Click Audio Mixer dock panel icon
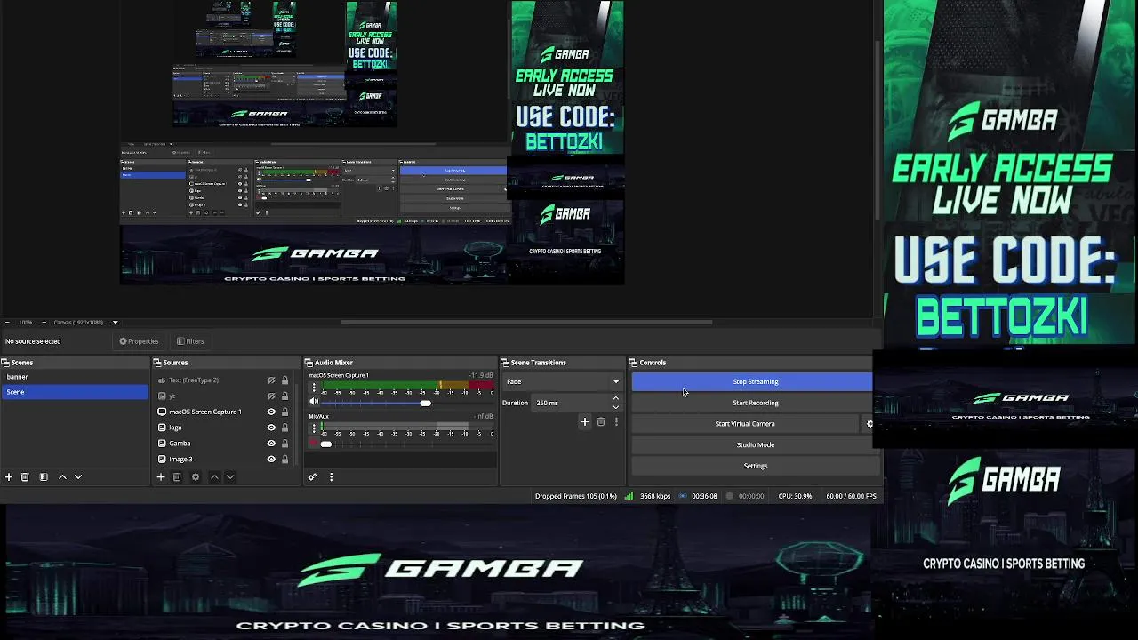The image size is (1138, 640). coord(309,363)
